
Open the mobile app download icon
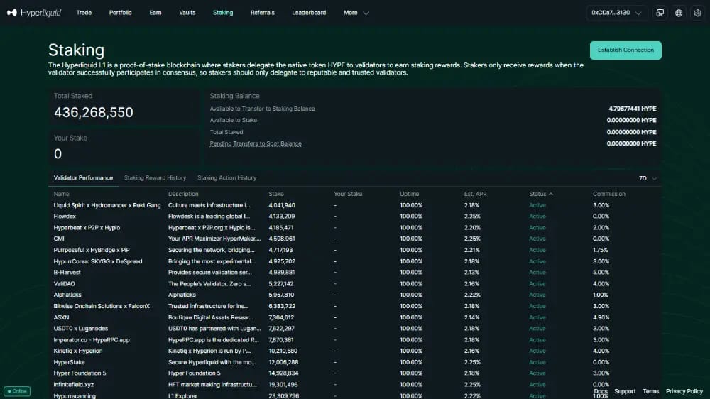pos(660,13)
